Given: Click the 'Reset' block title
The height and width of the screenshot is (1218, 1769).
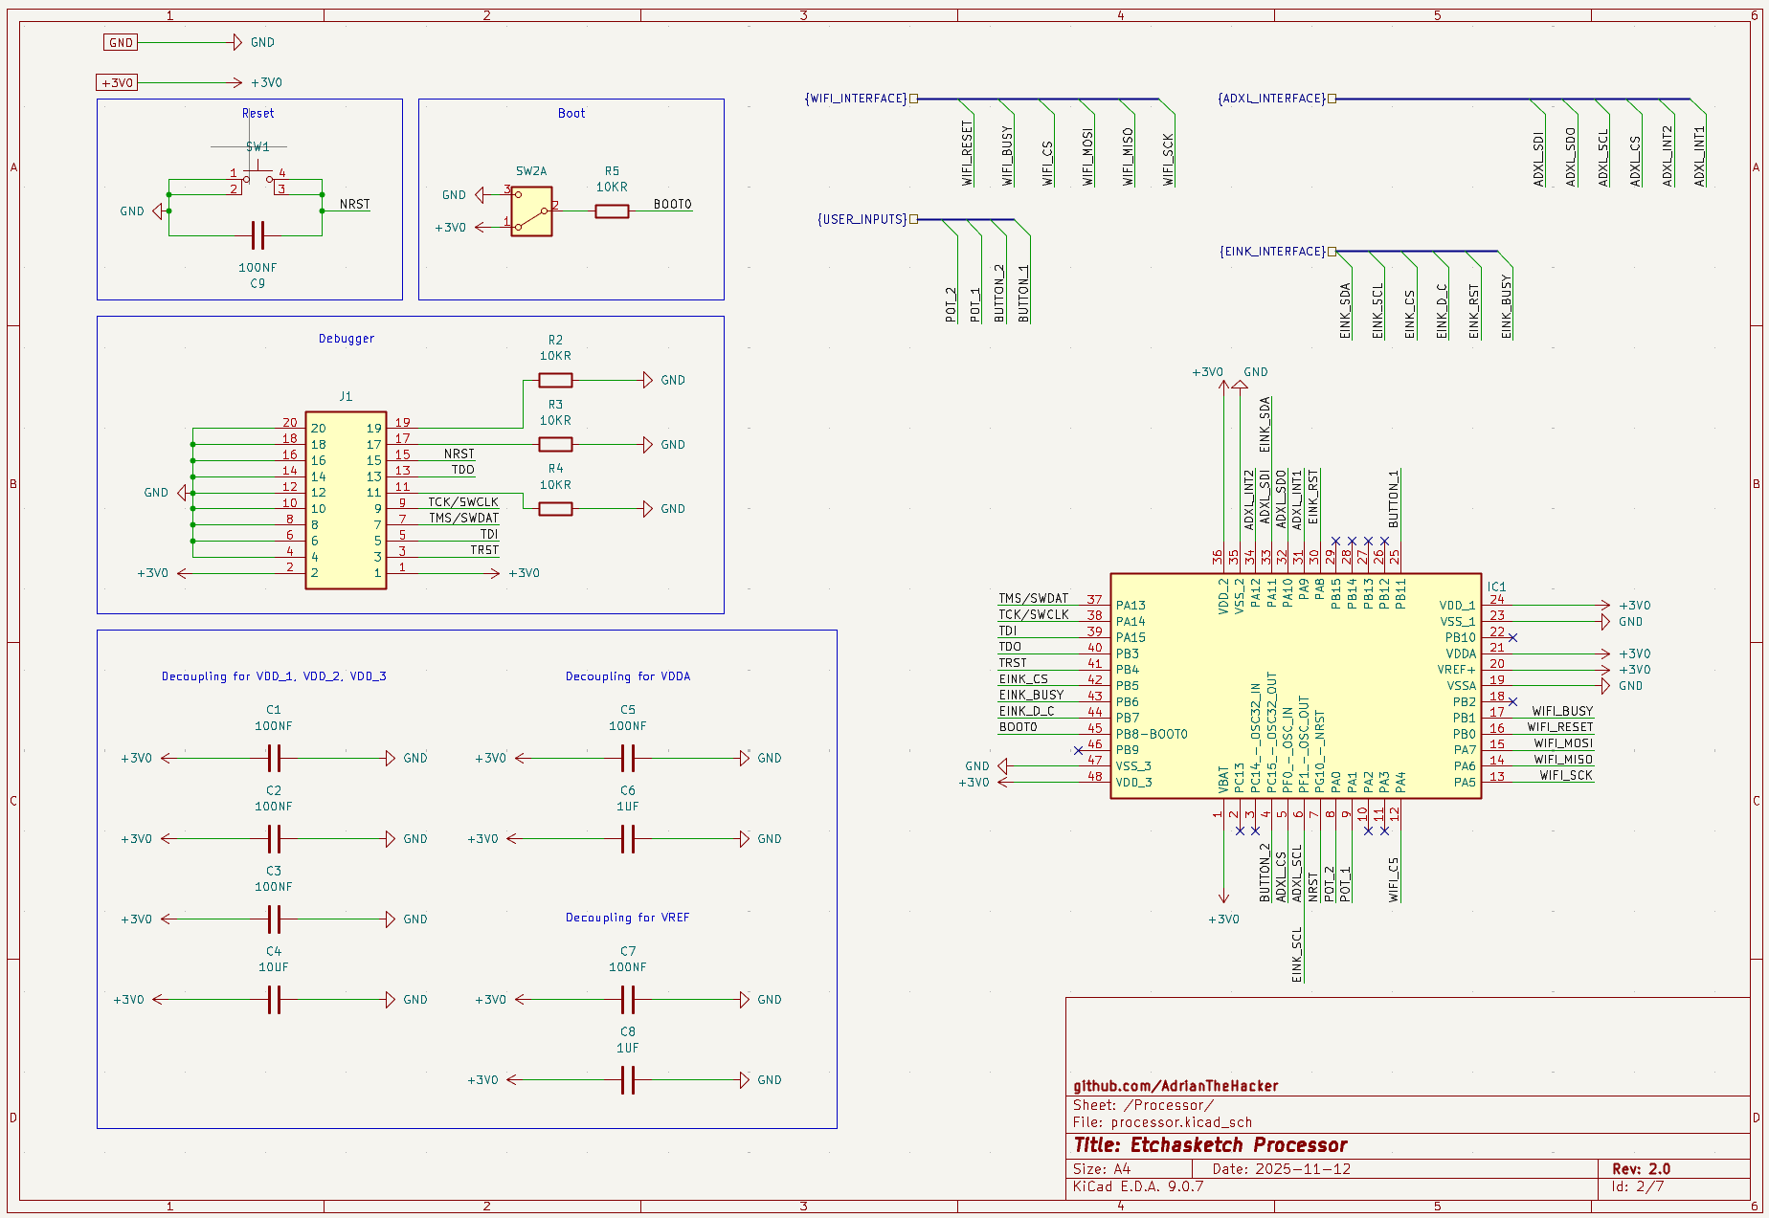Looking at the screenshot, I should 258,113.
